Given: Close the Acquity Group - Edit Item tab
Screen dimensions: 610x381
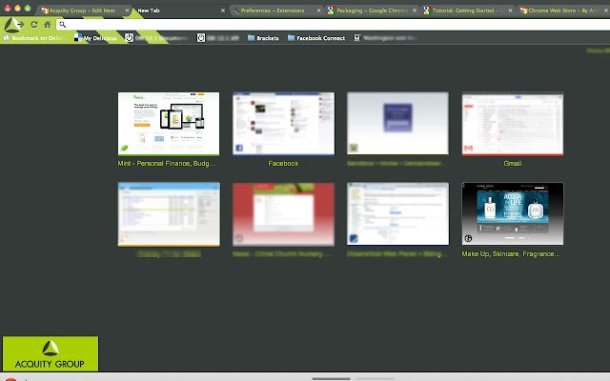Looking at the screenshot, I should [x=127, y=10].
